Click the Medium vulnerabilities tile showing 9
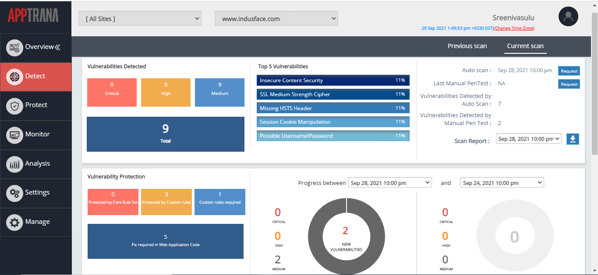 (x=219, y=92)
